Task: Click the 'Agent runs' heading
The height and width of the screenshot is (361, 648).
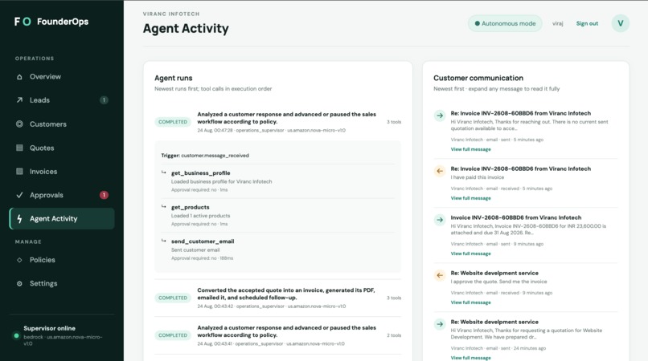Action: pos(173,78)
